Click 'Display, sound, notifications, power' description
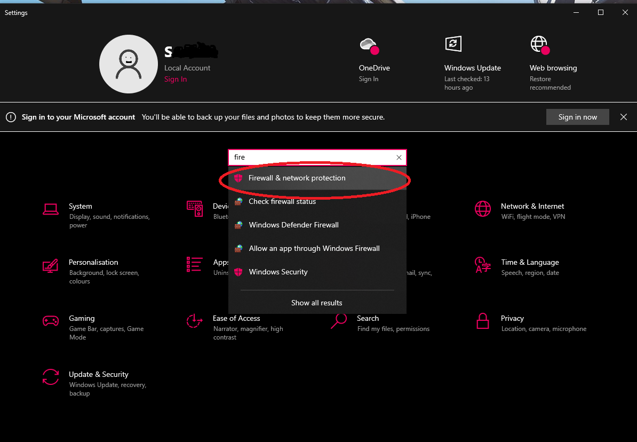Image resolution: width=637 pixels, height=442 pixels. (109, 221)
